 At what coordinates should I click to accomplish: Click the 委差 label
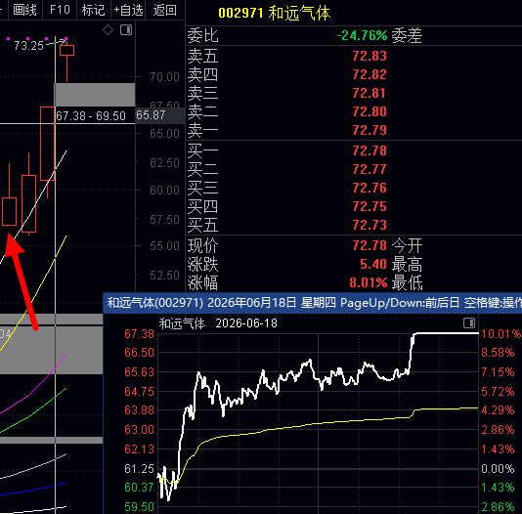pos(407,35)
